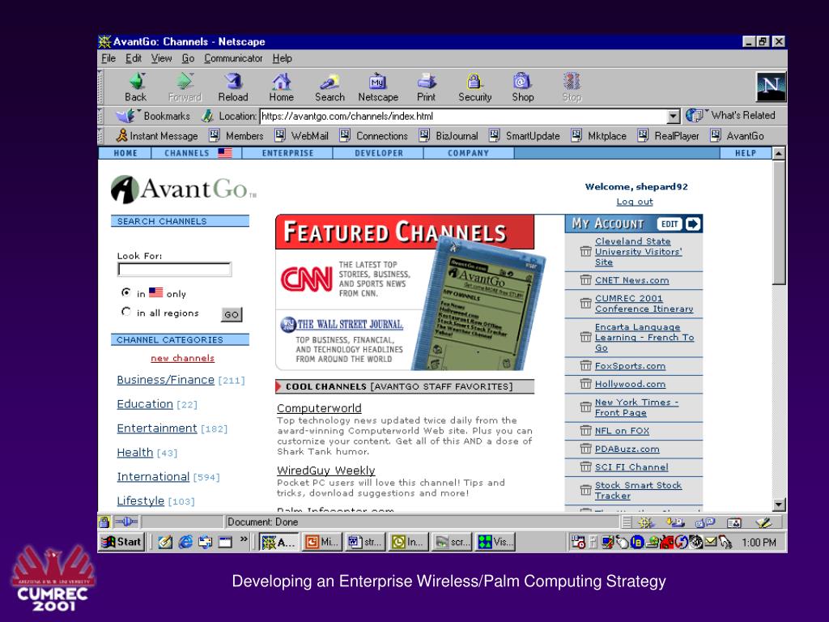The image size is (829, 622).
Task: Open the Business/Finance category link
Action: [165, 380]
